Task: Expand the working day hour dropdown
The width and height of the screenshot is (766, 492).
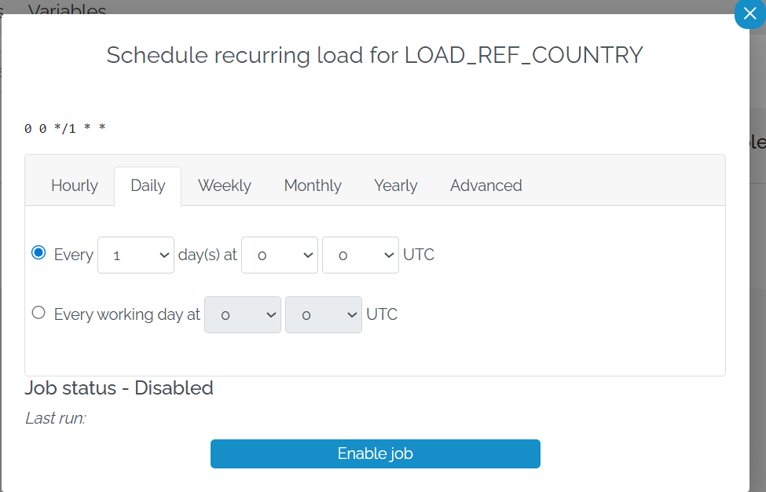Action: (242, 314)
